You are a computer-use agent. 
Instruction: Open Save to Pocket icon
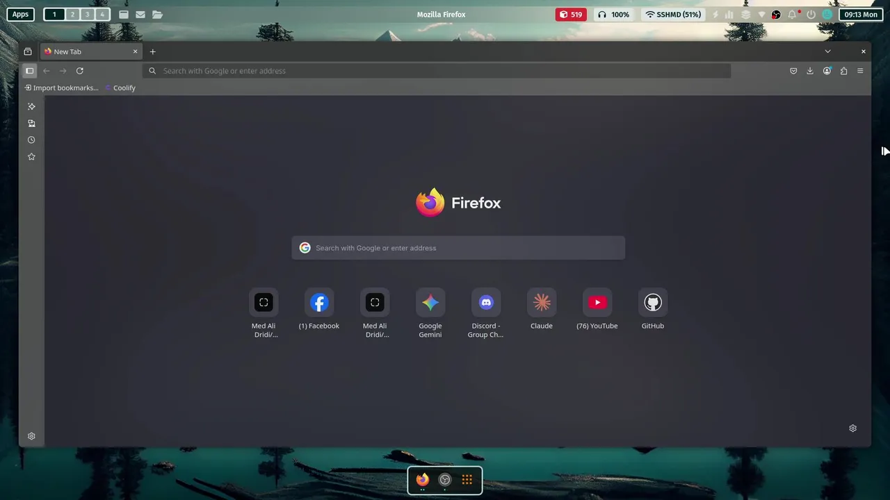[x=793, y=71]
